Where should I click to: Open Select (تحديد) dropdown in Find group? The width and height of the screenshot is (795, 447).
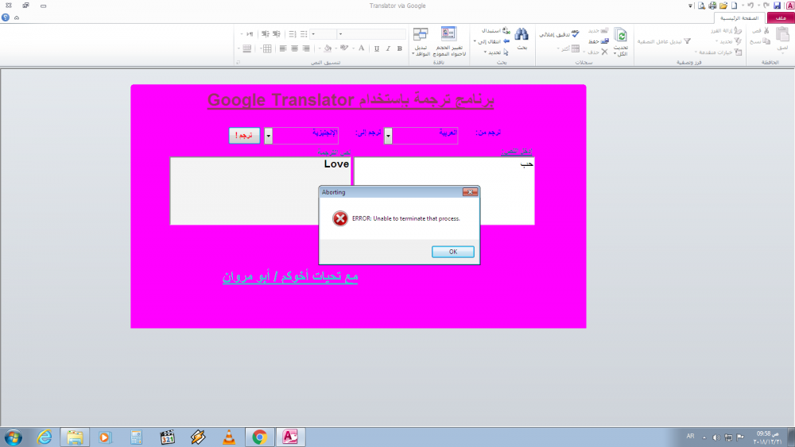tap(485, 52)
